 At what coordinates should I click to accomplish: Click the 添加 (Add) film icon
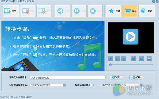(x=7, y=11)
